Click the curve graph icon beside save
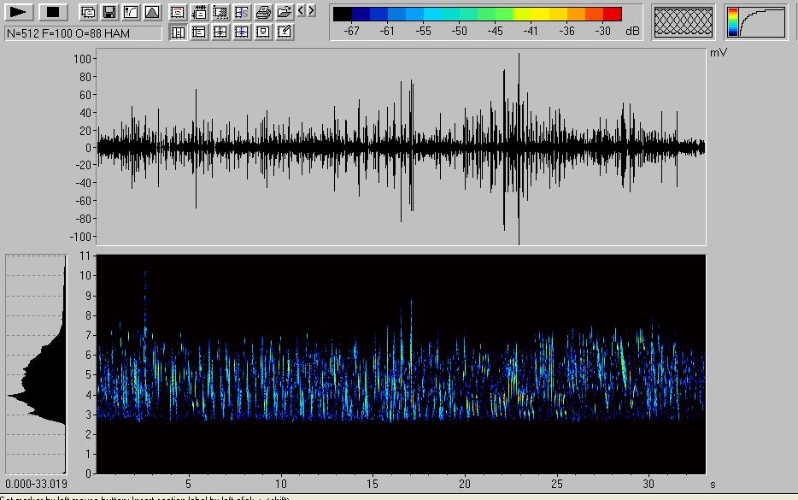Screen dimensions: 798x500 coord(130,12)
